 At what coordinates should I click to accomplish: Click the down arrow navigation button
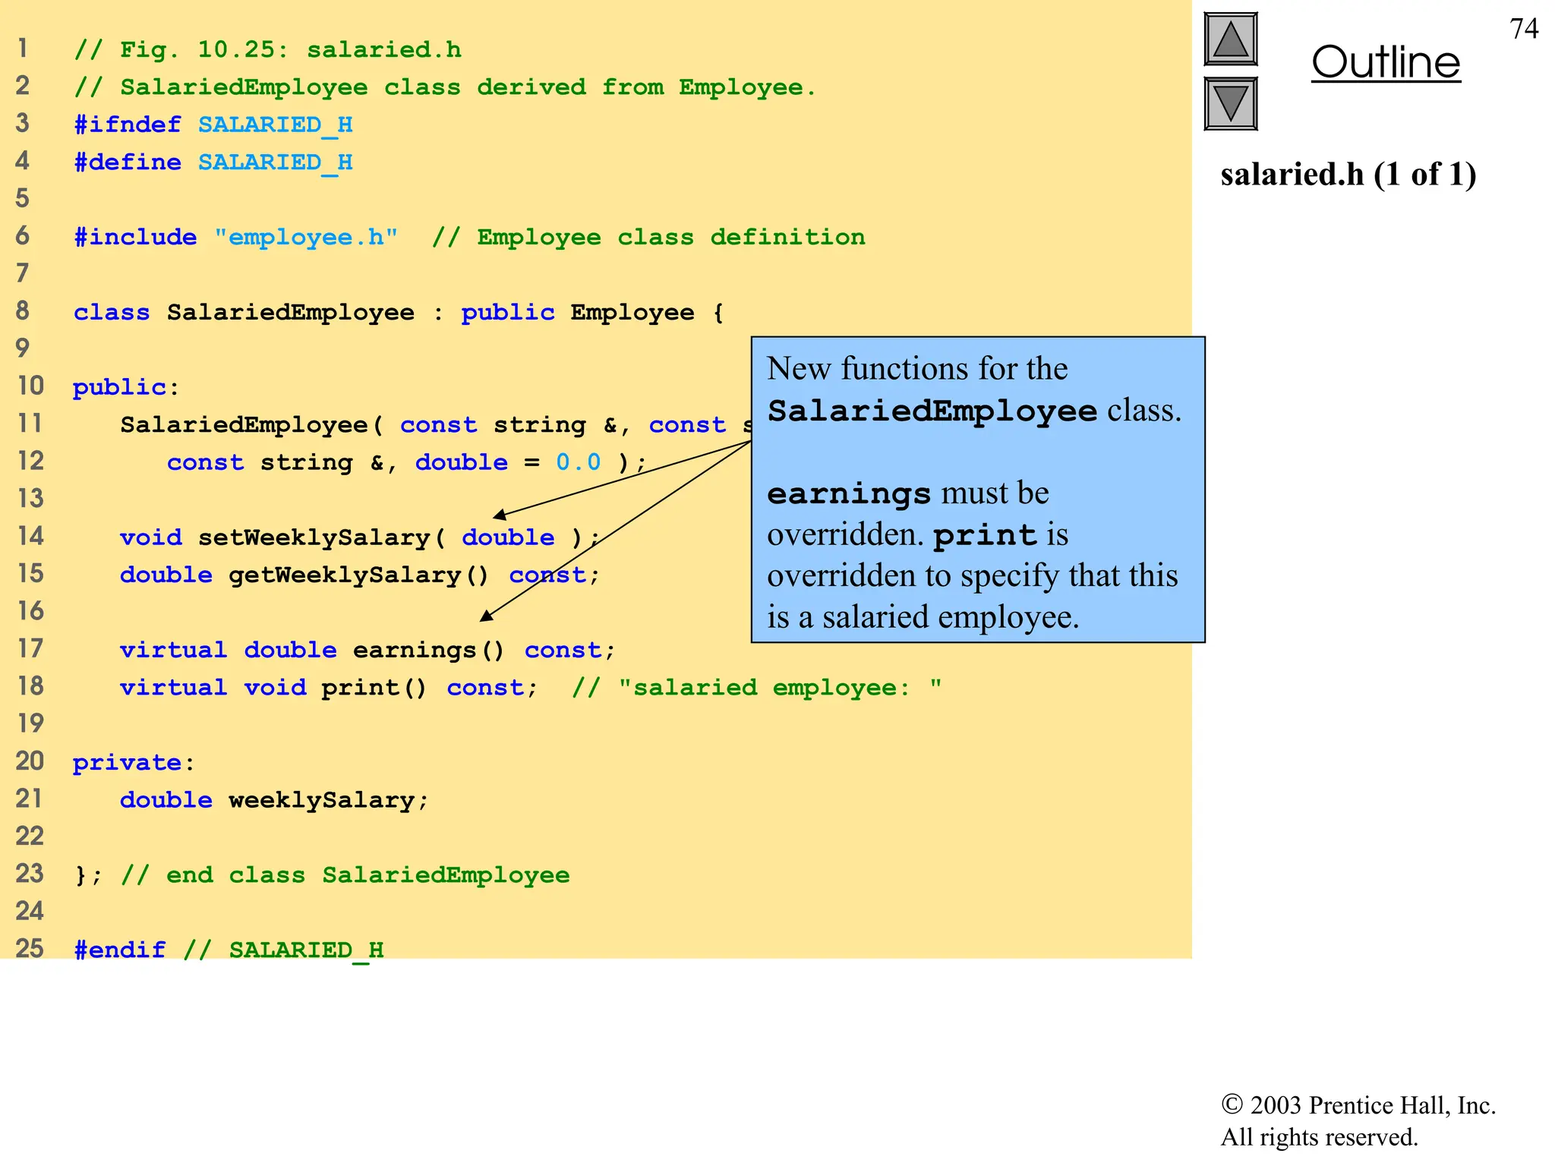[x=1230, y=104]
